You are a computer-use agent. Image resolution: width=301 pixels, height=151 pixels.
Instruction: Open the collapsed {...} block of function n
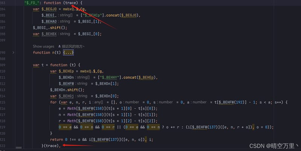68,53
